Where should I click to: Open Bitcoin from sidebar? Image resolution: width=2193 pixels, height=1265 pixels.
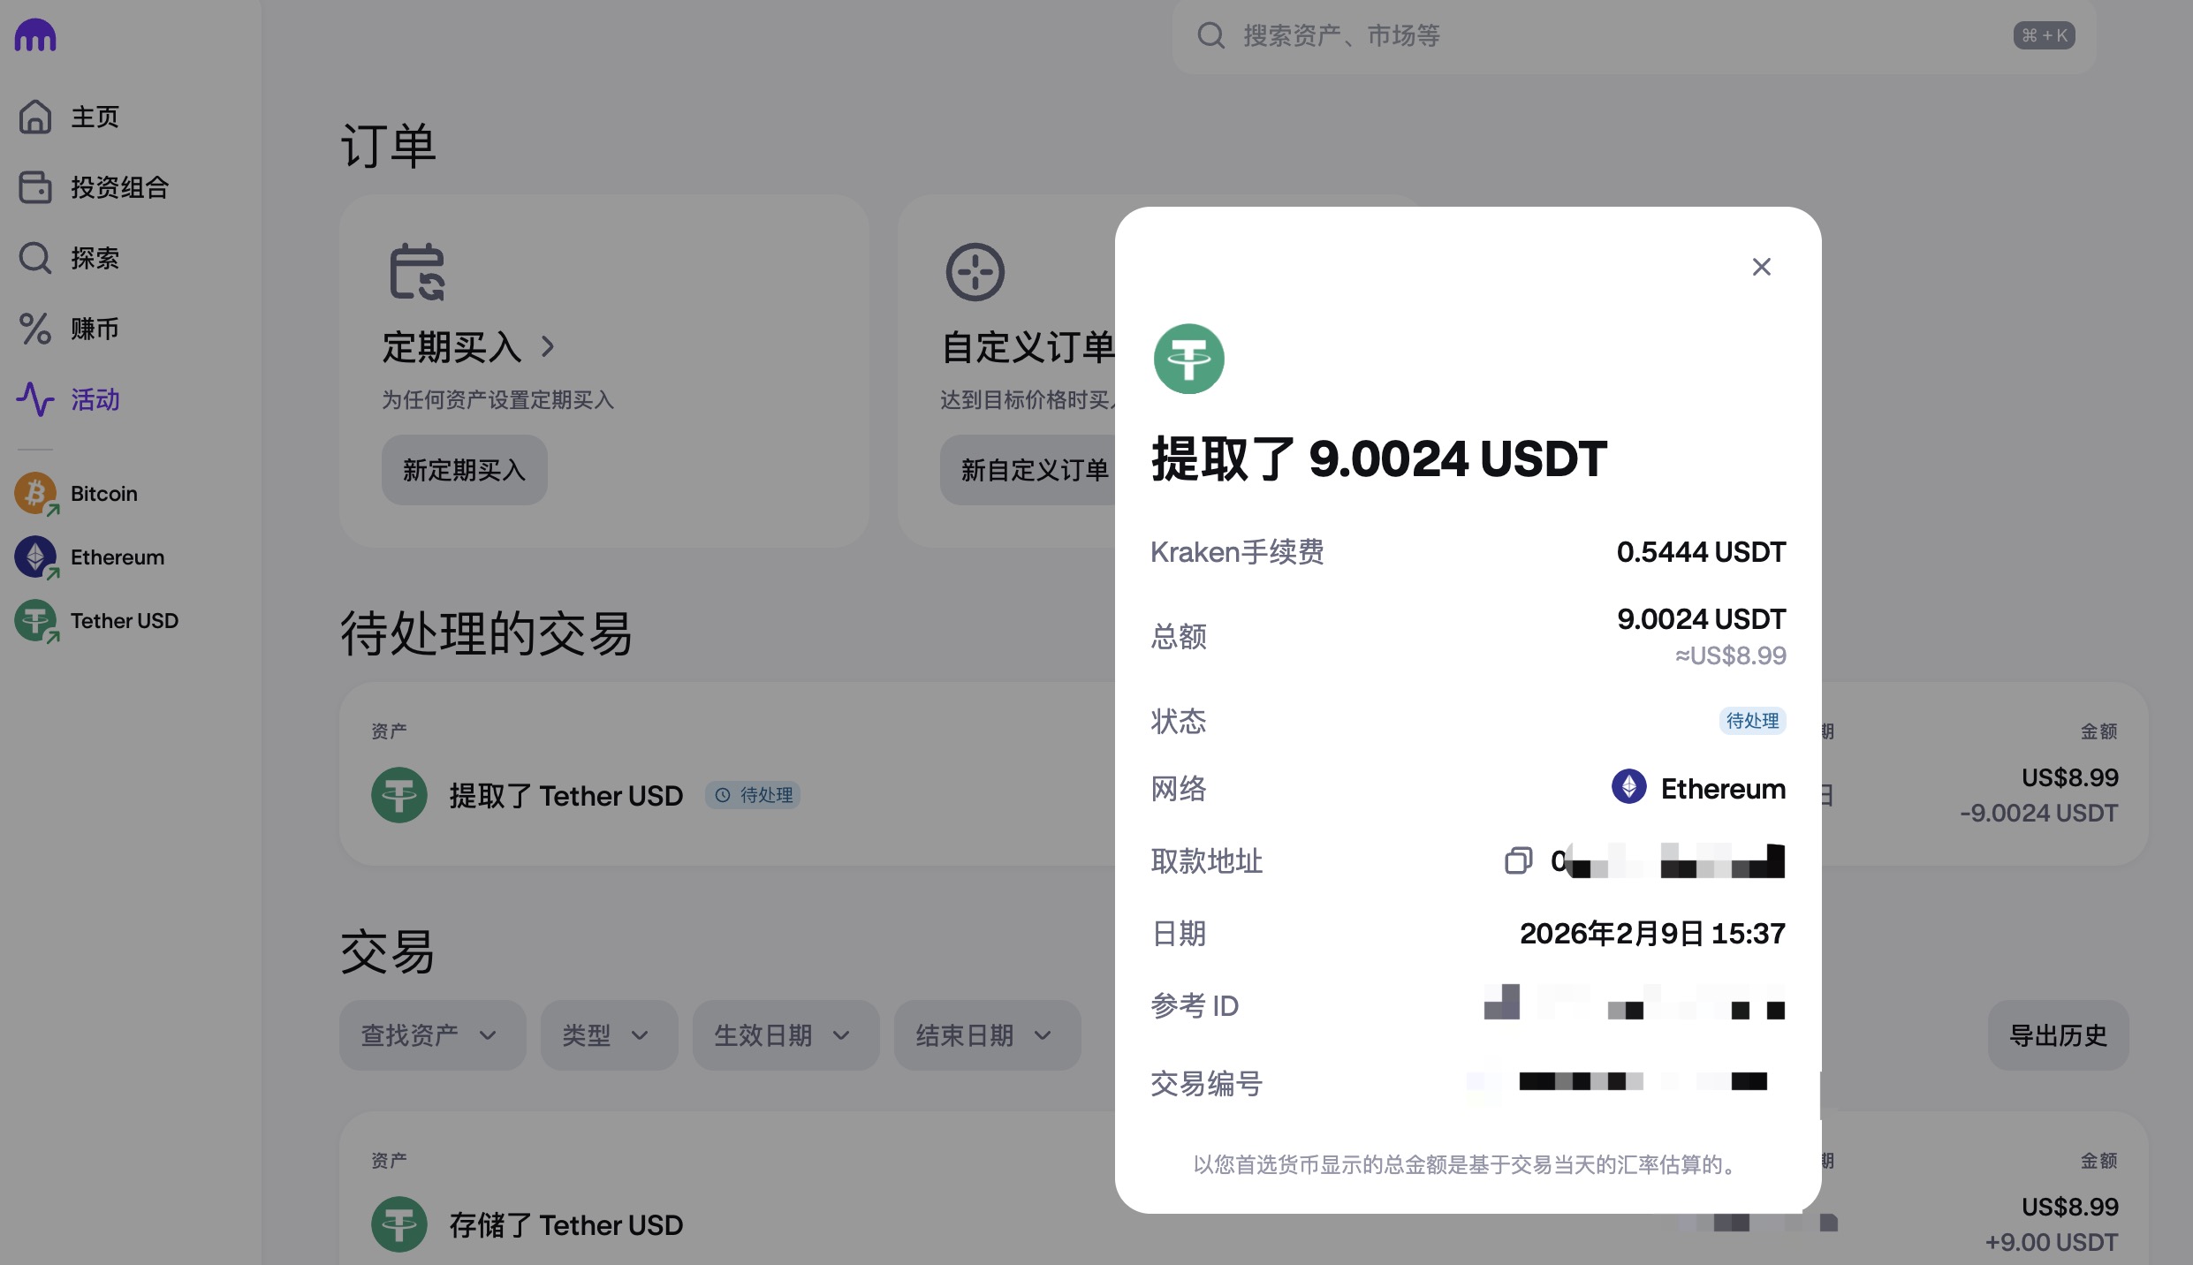coord(102,494)
